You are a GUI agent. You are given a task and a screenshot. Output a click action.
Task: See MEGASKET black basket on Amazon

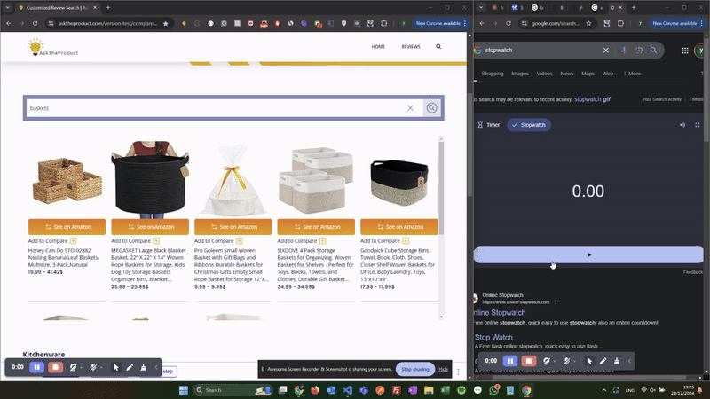(x=150, y=227)
